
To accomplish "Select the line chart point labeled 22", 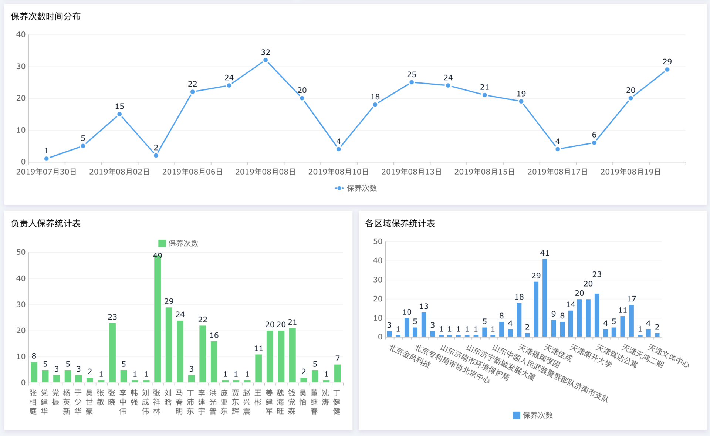I will click(192, 92).
